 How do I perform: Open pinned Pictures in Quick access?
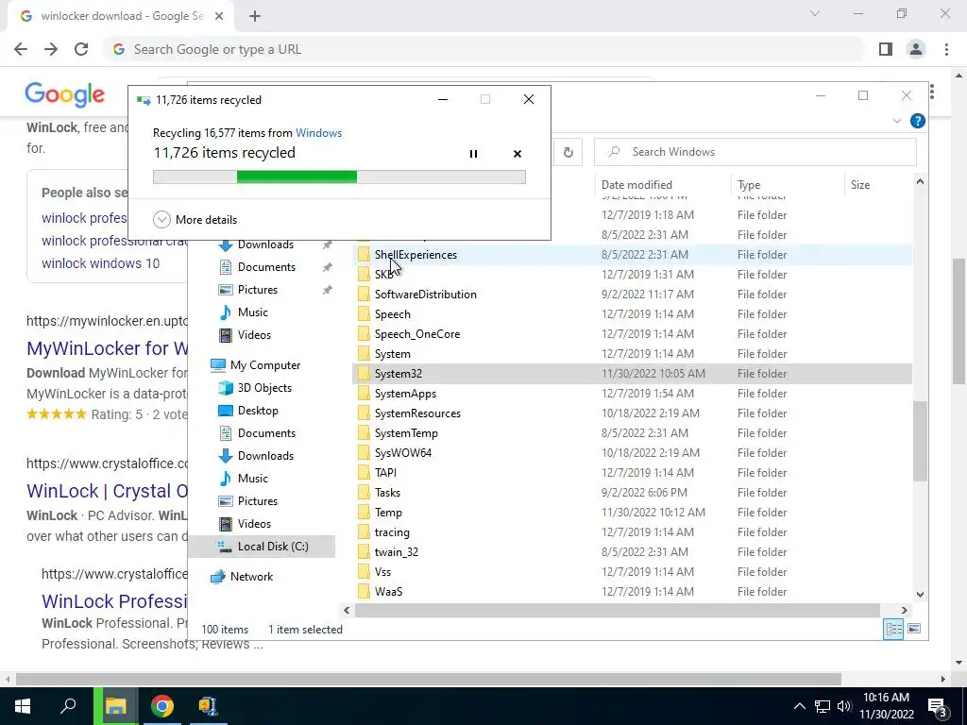(x=257, y=290)
